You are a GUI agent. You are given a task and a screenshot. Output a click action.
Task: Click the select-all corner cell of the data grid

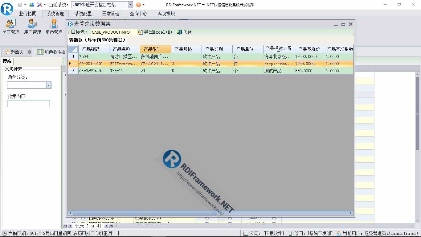[73, 49]
